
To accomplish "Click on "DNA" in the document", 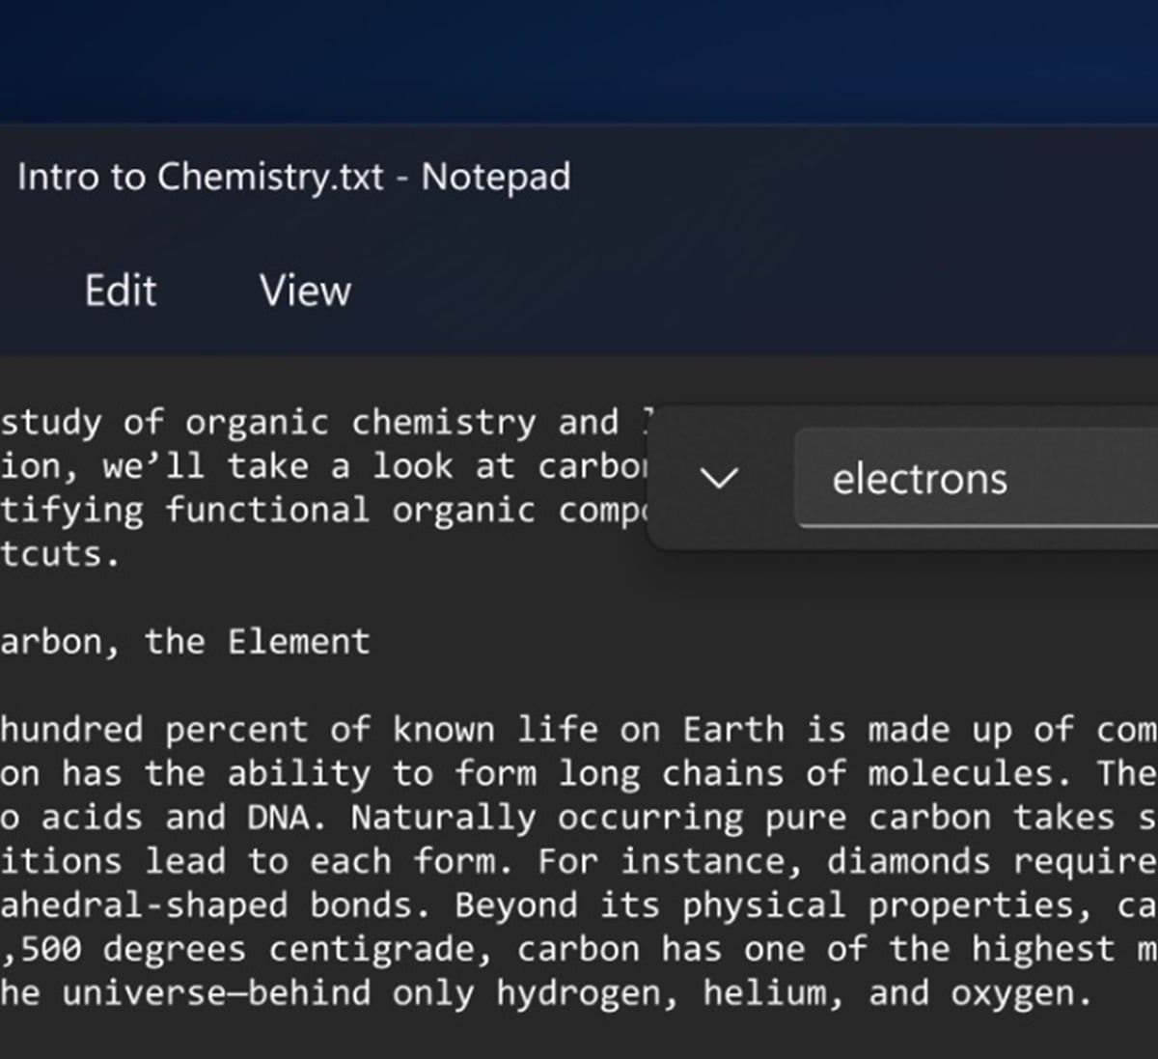I will [x=278, y=818].
